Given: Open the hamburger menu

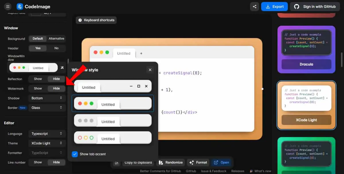Looking at the screenshot, I should tap(8, 7).
